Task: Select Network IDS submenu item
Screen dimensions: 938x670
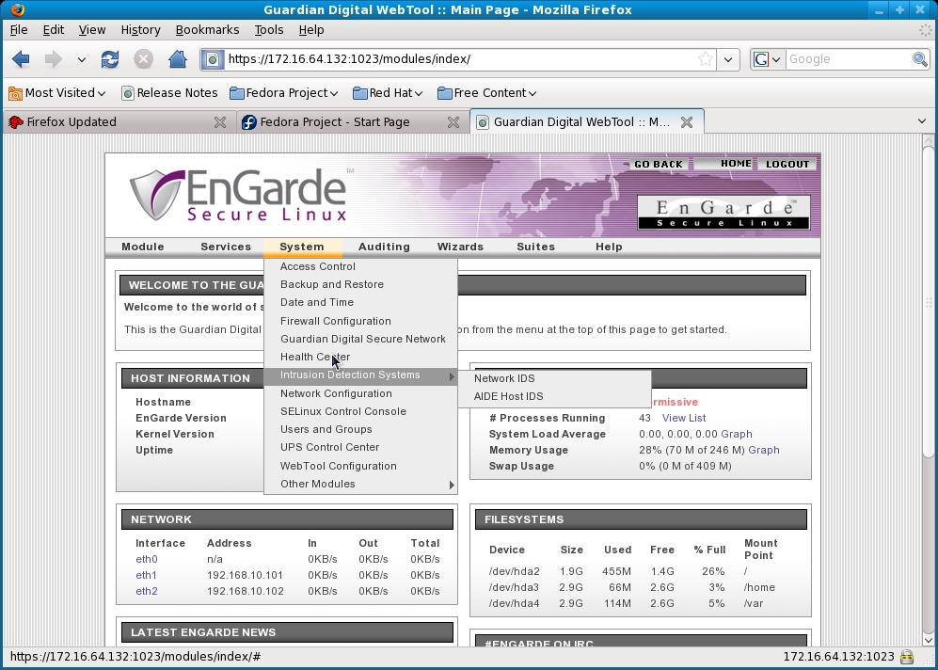Action: click(x=554, y=378)
